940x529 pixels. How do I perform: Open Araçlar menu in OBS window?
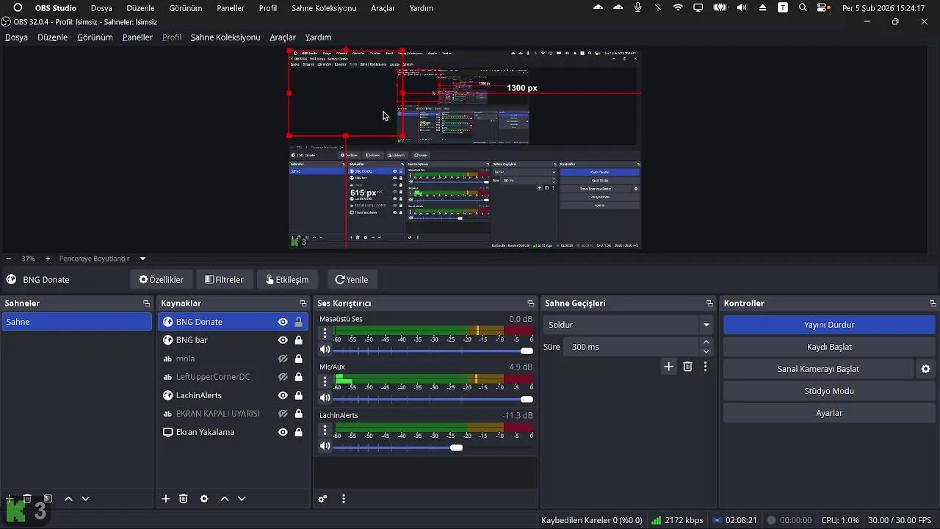point(283,37)
